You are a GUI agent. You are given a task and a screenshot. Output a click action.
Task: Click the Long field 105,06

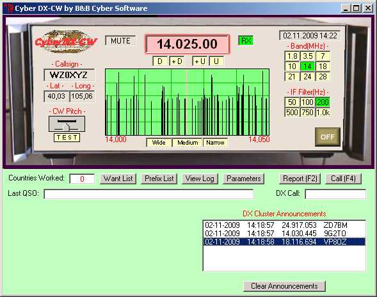82,97
